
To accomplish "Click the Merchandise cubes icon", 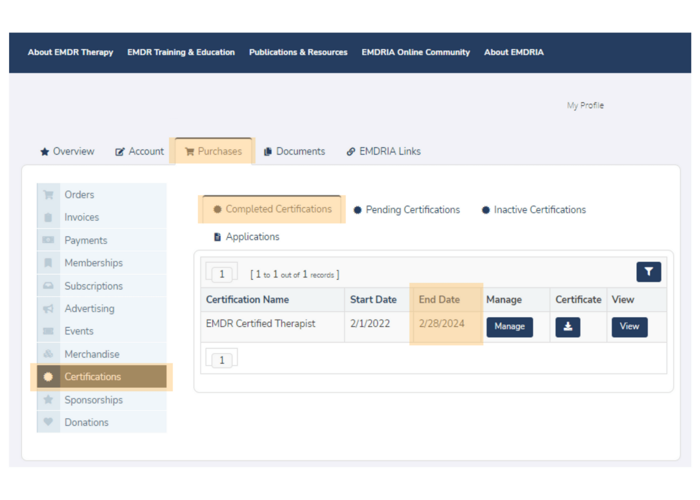I will 48,354.
